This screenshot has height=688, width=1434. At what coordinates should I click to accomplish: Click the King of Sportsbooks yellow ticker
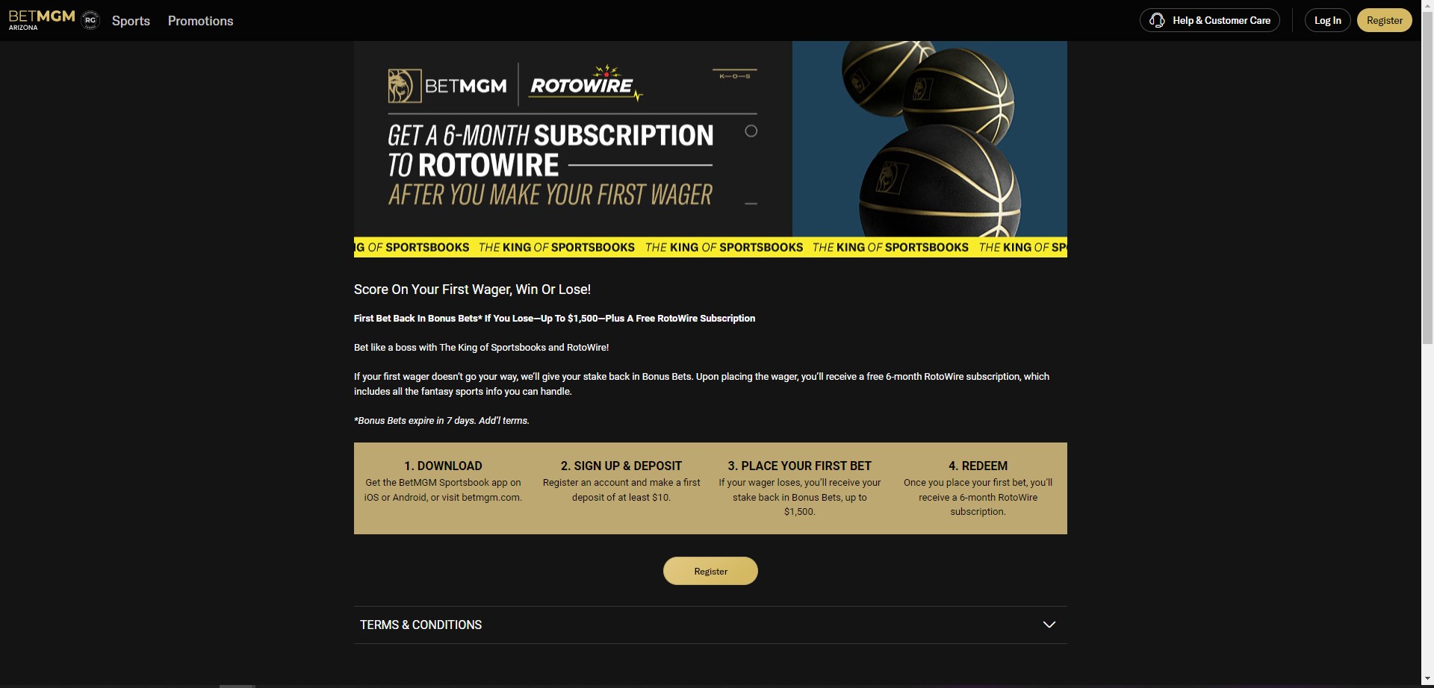(710, 247)
